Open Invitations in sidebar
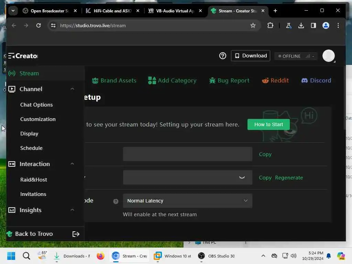Viewport: 352px width, 264px height. pyautogui.click(x=33, y=194)
